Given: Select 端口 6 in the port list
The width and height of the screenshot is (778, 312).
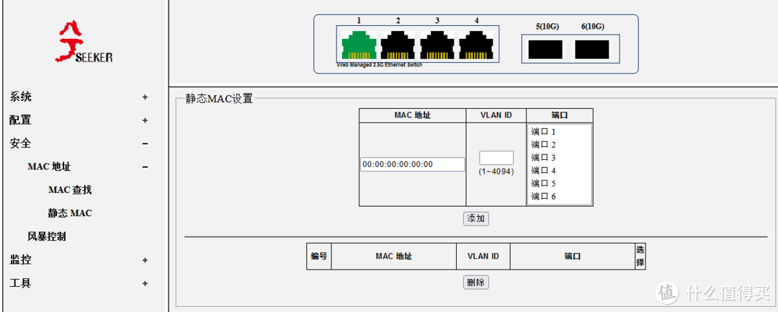Looking at the screenshot, I should click(x=560, y=197).
